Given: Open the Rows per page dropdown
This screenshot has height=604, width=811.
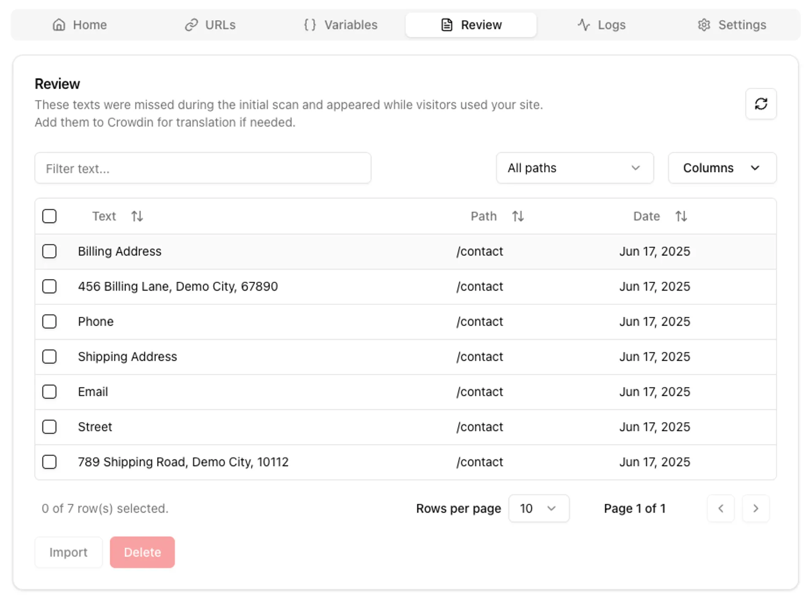Looking at the screenshot, I should (539, 509).
